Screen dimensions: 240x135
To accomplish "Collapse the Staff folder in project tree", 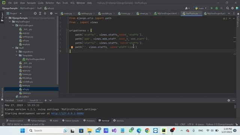I will [13, 48].
